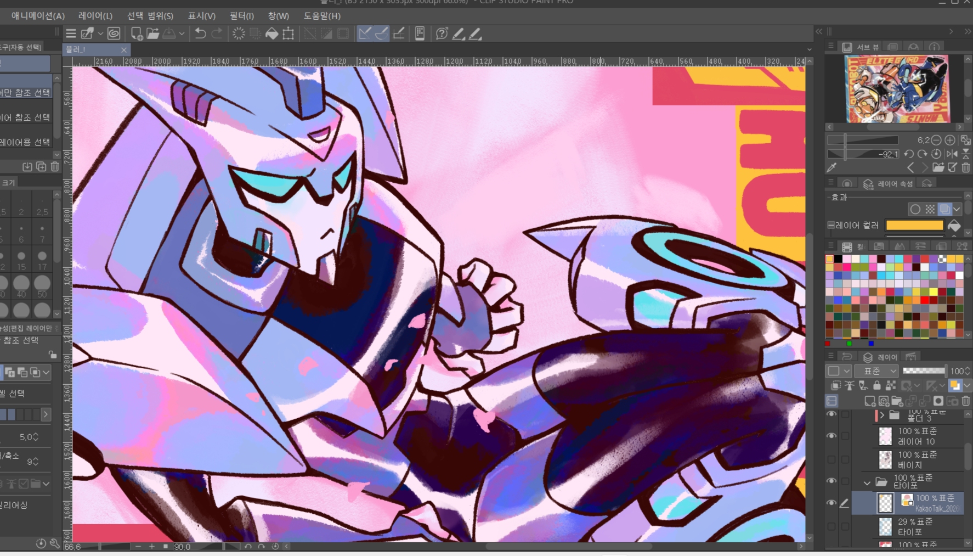This screenshot has width=973, height=556.
Task: Toggle visibility of the 타이포 folder
Action: point(831,481)
